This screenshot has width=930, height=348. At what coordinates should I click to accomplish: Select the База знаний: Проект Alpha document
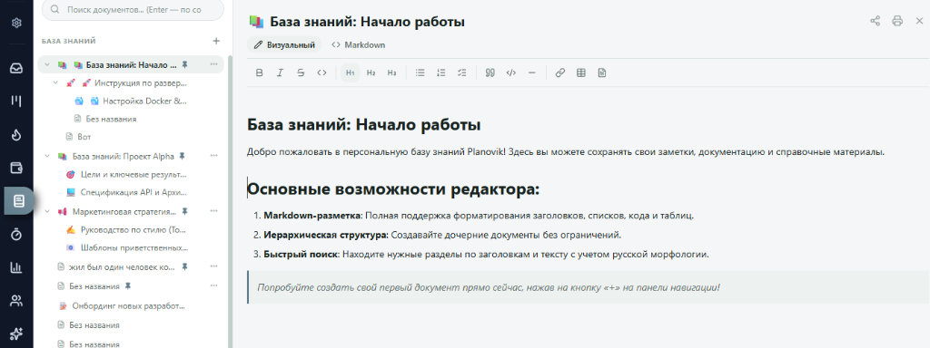tap(124, 156)
